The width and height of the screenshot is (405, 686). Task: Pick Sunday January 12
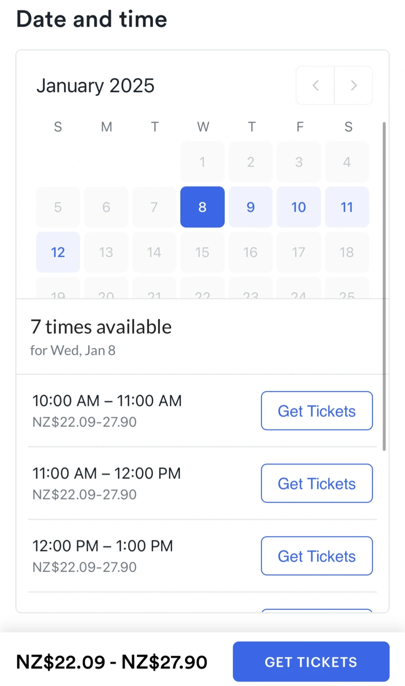click(58, 252)
